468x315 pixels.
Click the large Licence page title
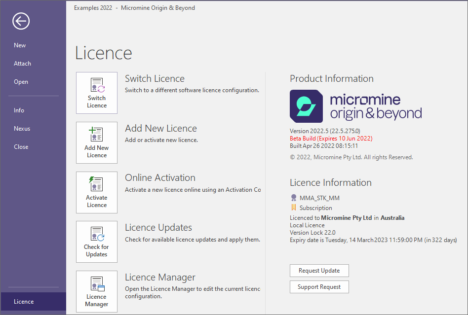[x=104, y=53]
